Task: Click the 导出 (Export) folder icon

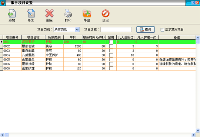Action: (x=87, y=13)
